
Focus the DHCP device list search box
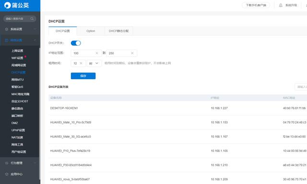tap(301, 86)
